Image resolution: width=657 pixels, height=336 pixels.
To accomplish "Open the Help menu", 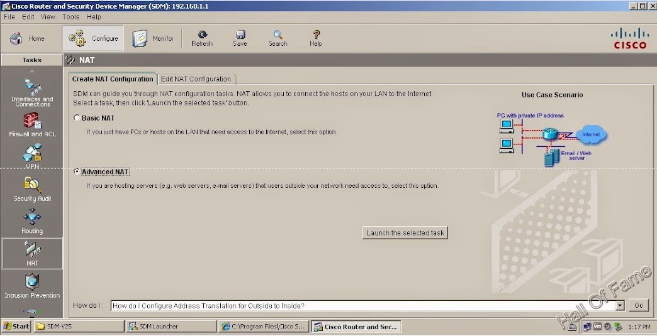I will (x=94, y=17).
